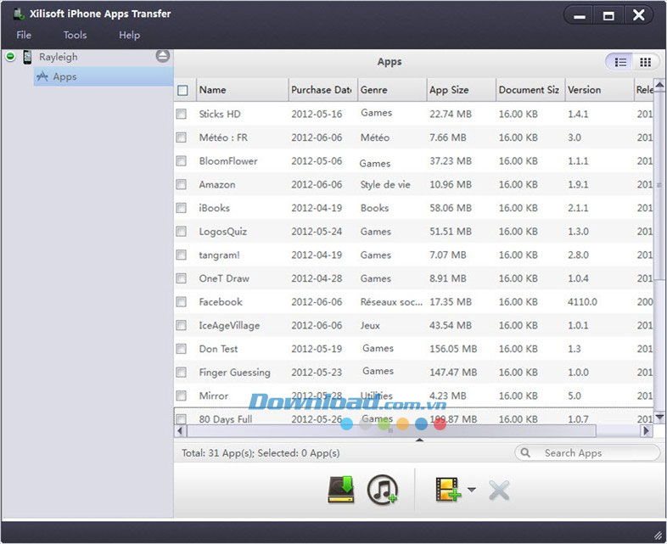The image size is (667, 544).
Task: Open the File menu
Action: coord(24,35)
